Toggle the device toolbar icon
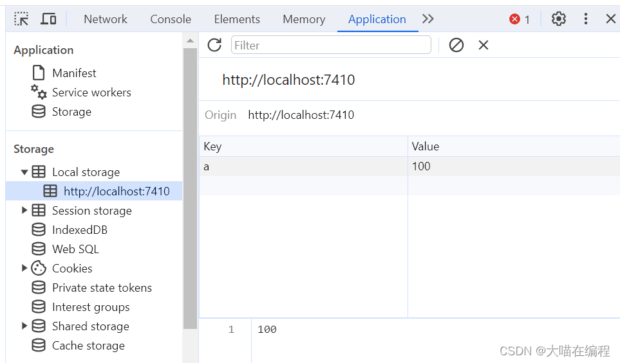This screenshot has height=363, width=620. coord(48,19)
